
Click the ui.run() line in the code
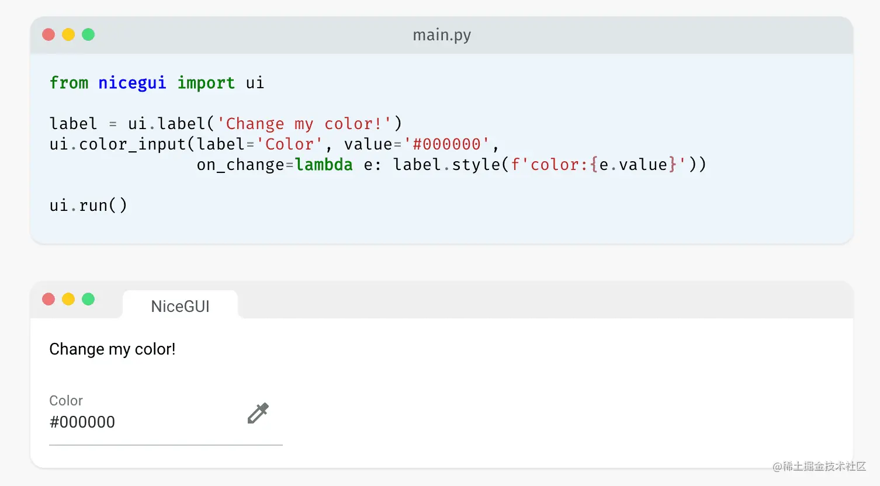coord(88,206)
